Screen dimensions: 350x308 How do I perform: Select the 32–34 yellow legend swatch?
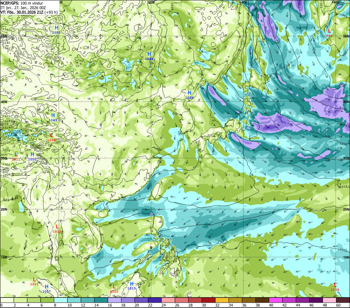tap(222, 300)
